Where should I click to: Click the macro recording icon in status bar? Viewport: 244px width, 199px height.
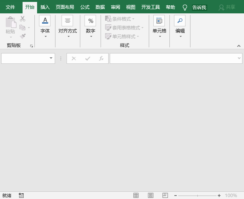[21, 196]
